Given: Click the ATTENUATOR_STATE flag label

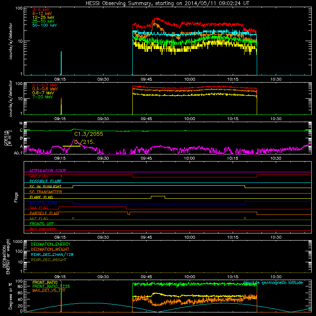Looking at the screenshot, I should [x=48, y=171].
